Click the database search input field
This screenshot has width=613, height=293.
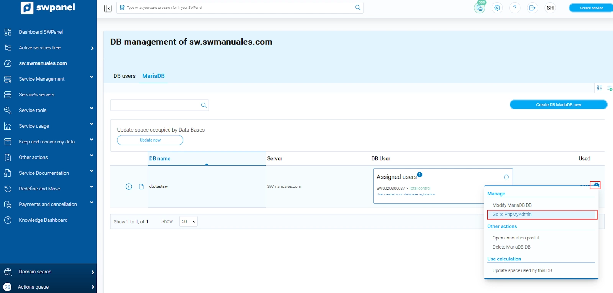point(155,105)
